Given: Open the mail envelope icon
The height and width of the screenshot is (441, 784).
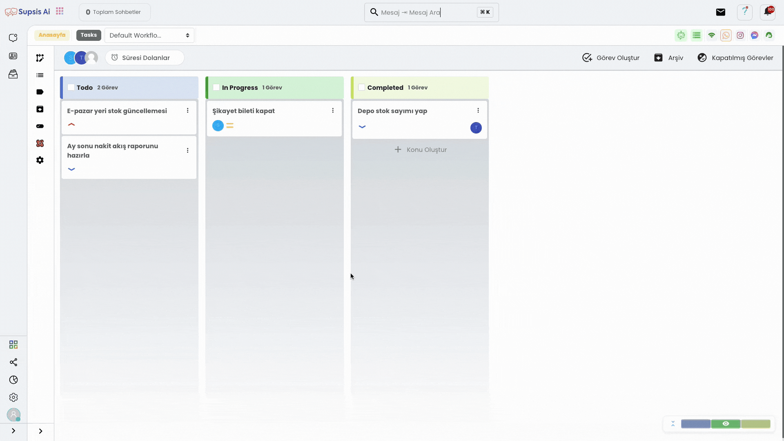Looking at the screenshot, I should [721, 12].
